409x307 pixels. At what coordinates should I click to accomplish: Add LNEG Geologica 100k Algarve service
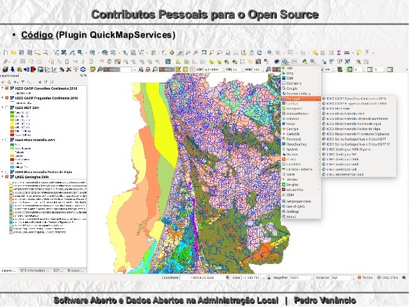point(358,149)
